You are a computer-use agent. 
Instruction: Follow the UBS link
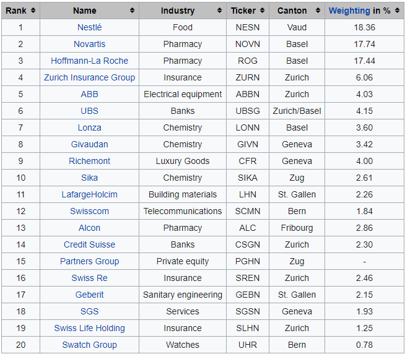point(89,111)
